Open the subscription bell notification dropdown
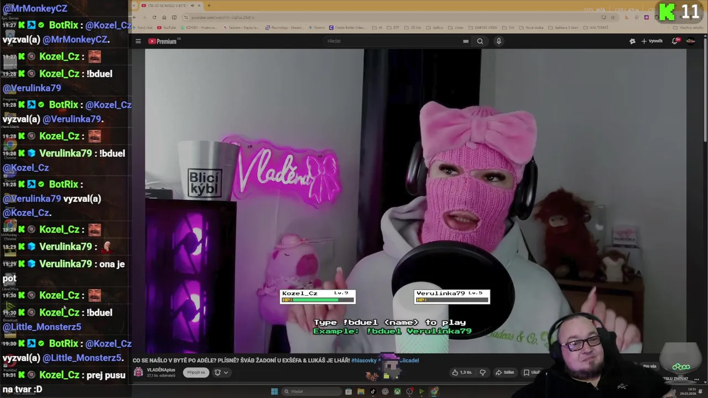708x398 pixels. 221,373
